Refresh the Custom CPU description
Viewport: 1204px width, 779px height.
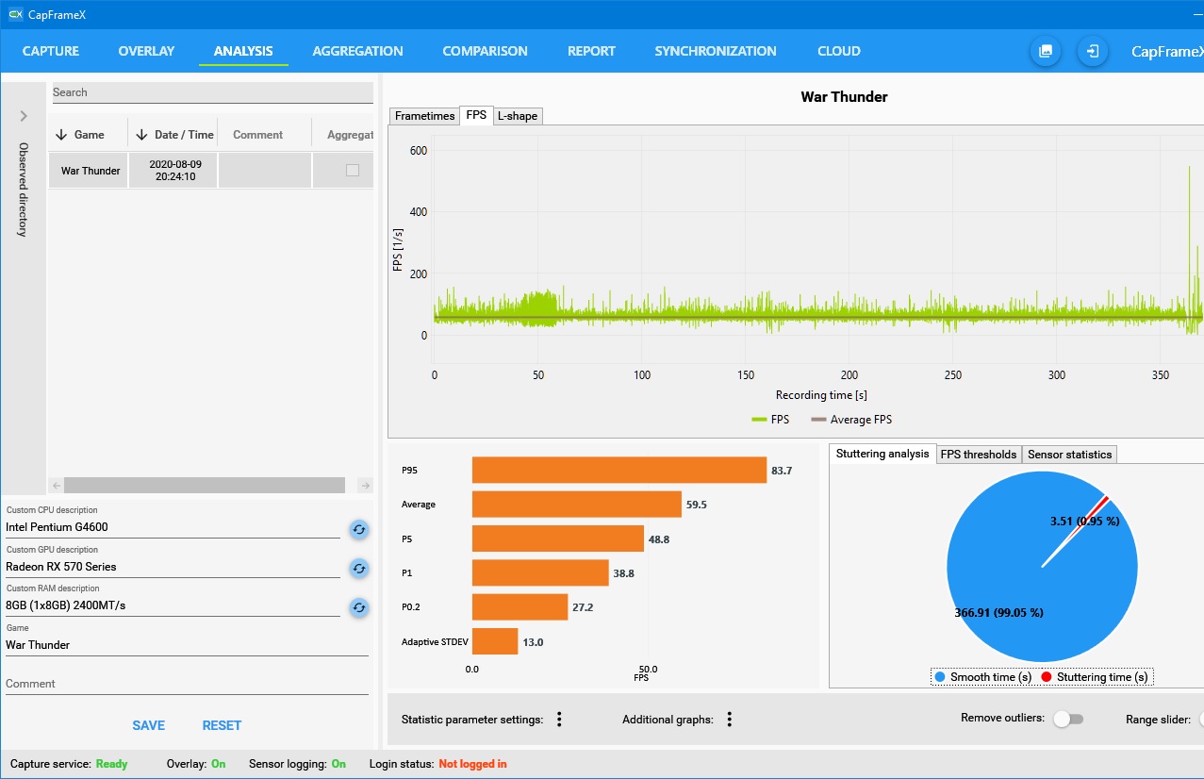coord(358,529)
